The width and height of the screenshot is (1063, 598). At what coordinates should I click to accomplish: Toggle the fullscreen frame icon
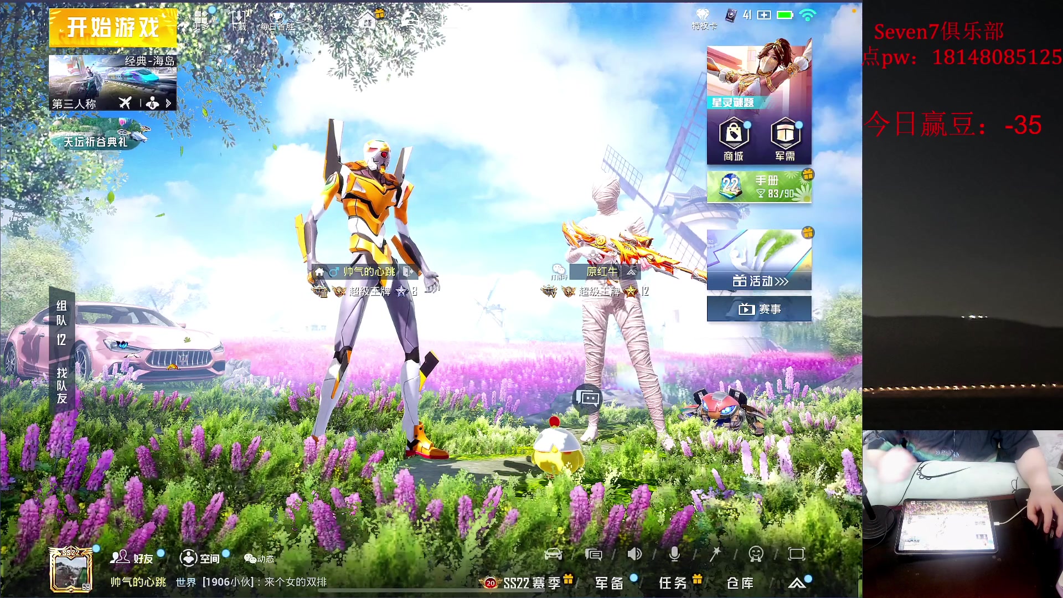(x=796, y=554)
